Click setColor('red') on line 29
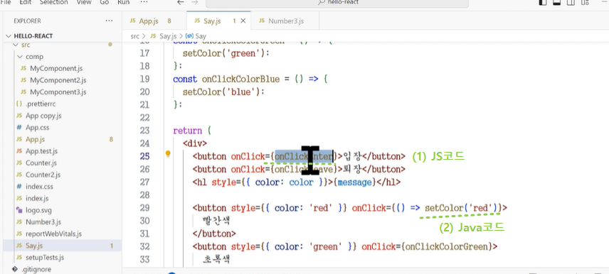 pos(461,208)
